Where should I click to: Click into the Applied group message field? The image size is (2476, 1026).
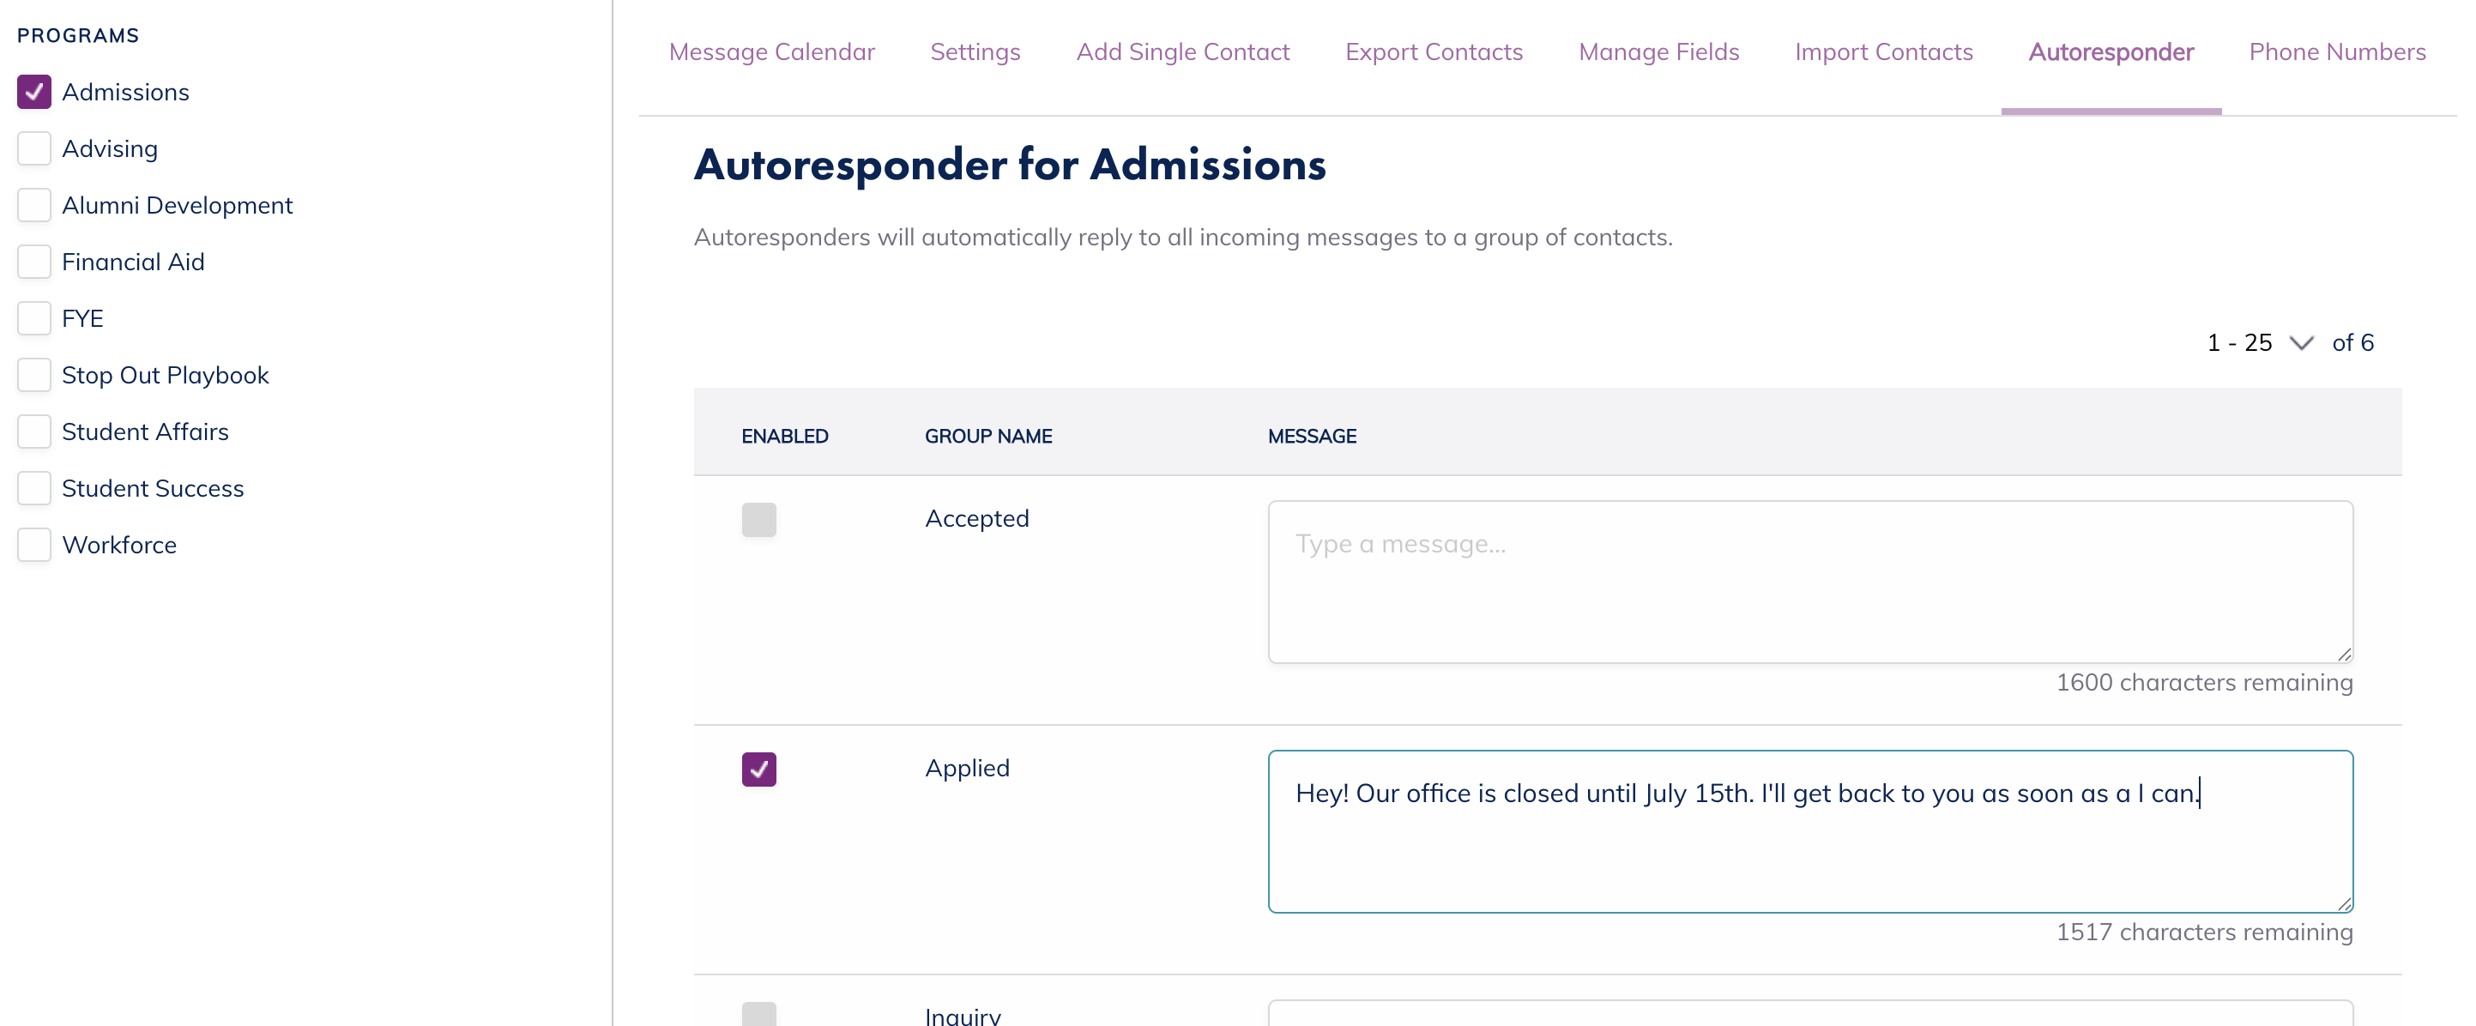point(1810,845)
